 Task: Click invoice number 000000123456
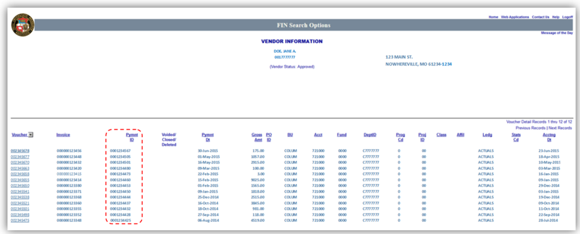tap(69, 151)
